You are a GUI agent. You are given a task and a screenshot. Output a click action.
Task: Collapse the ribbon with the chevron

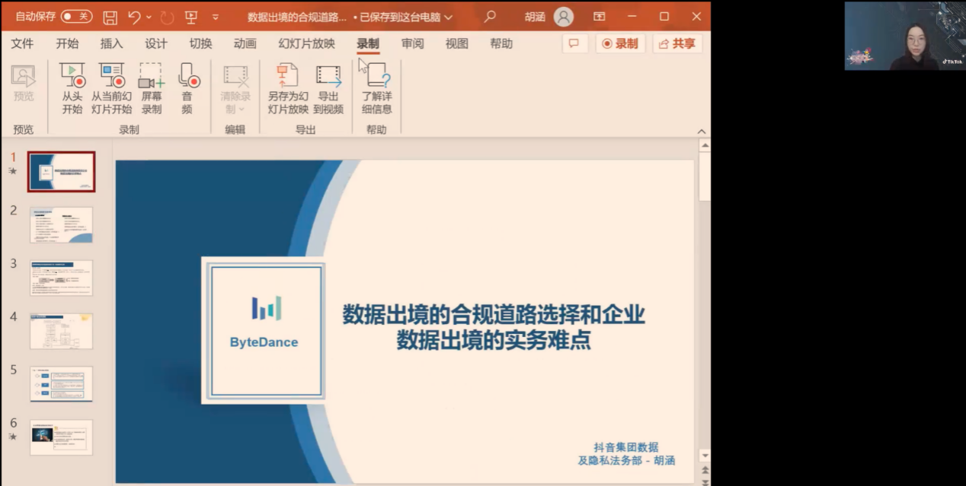pyautogui.click(x=702, y=131)
